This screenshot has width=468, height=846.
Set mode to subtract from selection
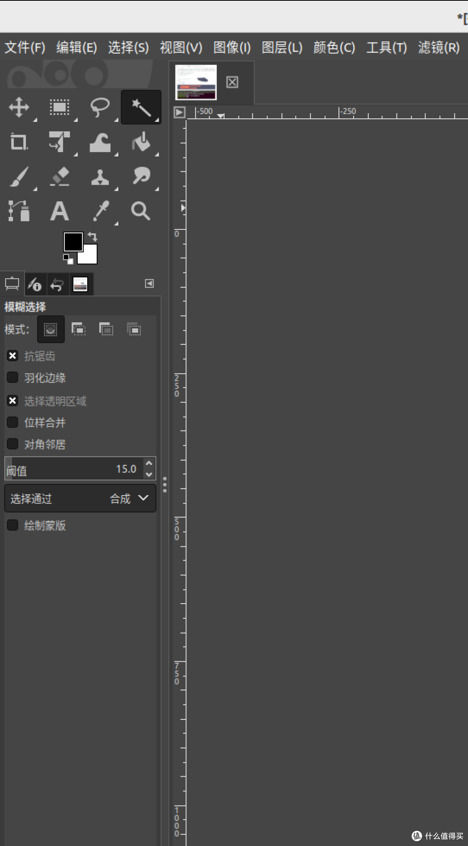tap(106, 330)
